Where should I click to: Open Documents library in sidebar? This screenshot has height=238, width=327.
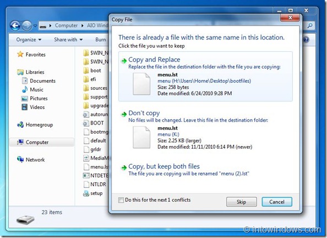click(x=42, y=81)
